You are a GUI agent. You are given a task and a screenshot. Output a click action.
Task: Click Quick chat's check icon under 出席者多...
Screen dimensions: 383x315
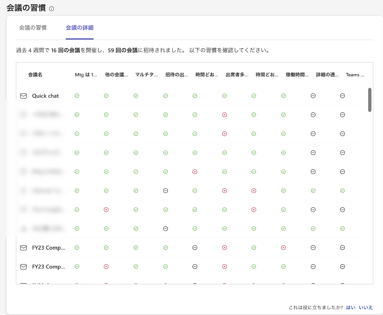coord(225,96)
